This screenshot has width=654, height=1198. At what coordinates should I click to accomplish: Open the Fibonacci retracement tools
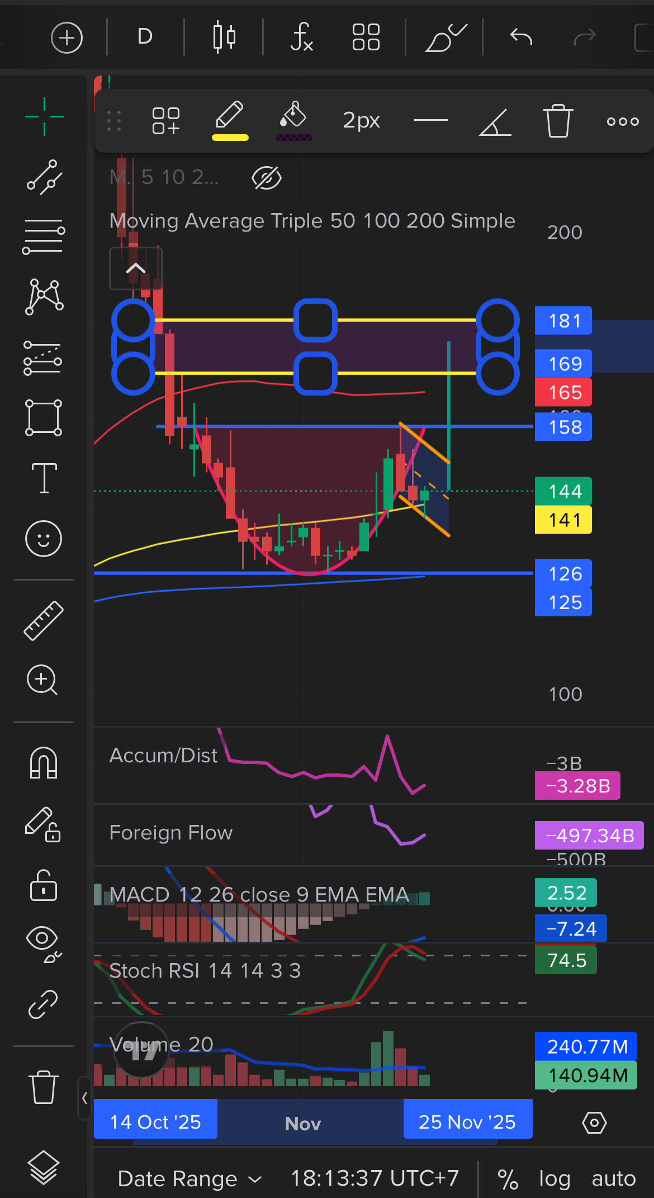44,236
